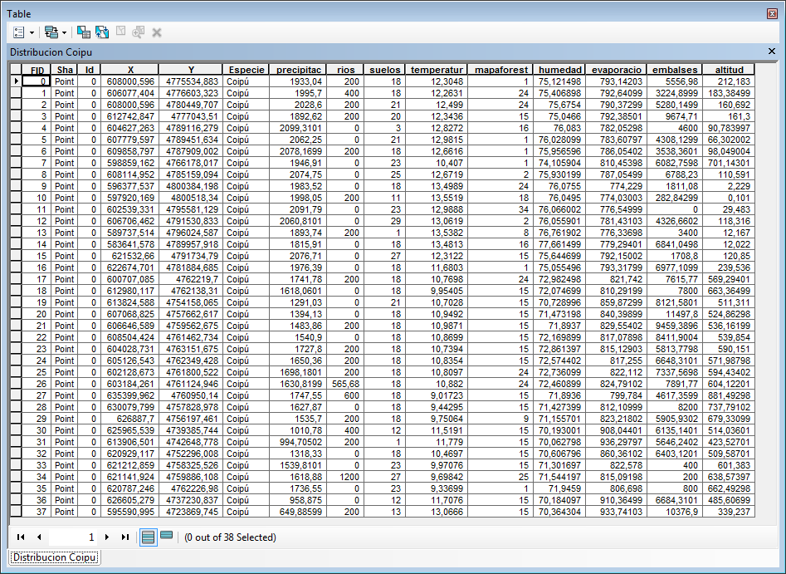The image size is (786, 574).
Task: Open Select By Attributes tool
Action: pyautogui.click(x=83, y=32)
